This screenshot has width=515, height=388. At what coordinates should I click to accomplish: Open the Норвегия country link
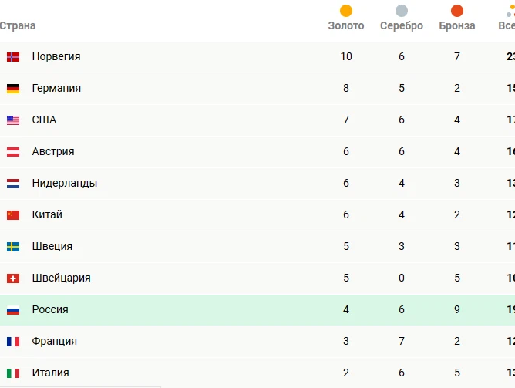click(x=56, y=56)
